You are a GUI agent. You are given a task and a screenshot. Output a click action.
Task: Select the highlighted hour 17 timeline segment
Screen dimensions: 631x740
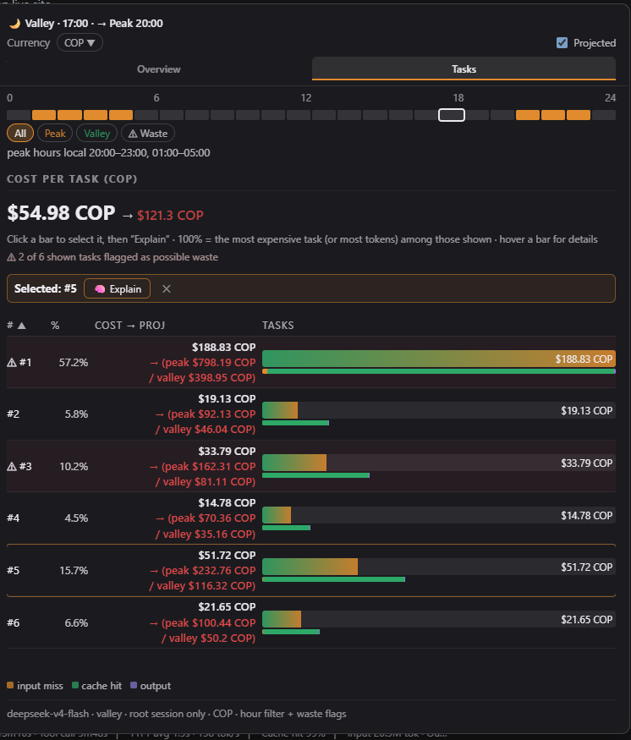point(452,115)
